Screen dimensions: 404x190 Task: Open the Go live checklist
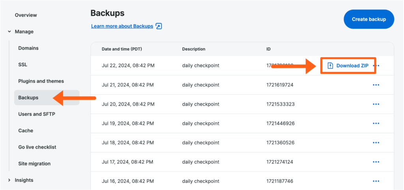37,147
